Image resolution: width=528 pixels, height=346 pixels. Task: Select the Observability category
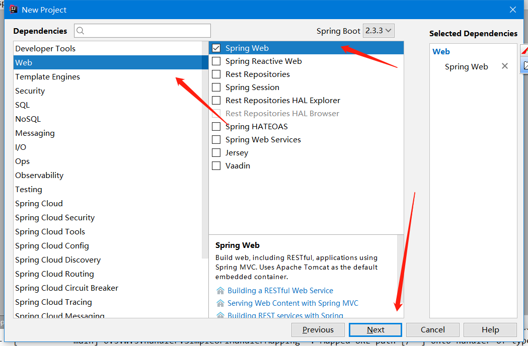click(x=108, y=176)
